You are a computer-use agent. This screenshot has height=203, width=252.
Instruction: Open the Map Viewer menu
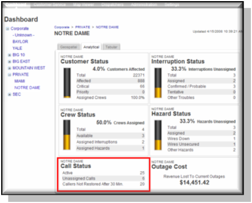(83, 4)
